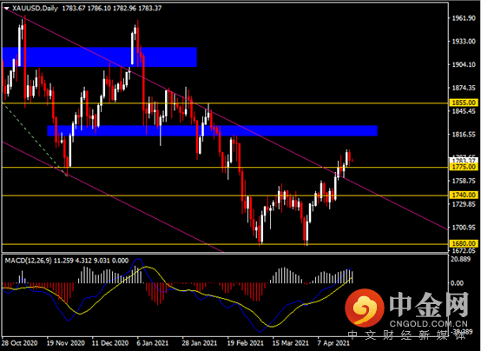Click the chart dropdown triangle beside XAUUSD
This screenshot has width=481, height=351.
(6, 9)
